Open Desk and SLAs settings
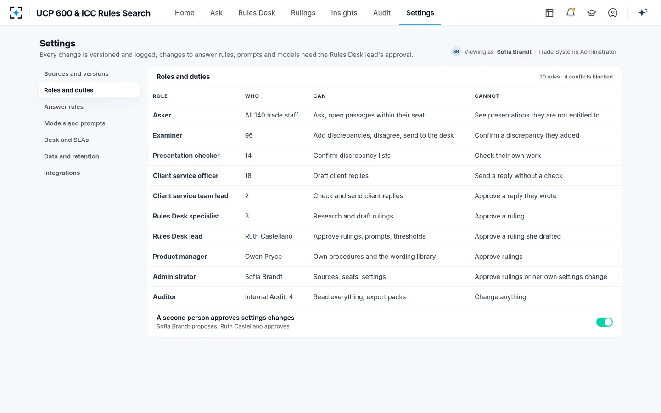Screen dimensions: 661x413 [89, 140]
